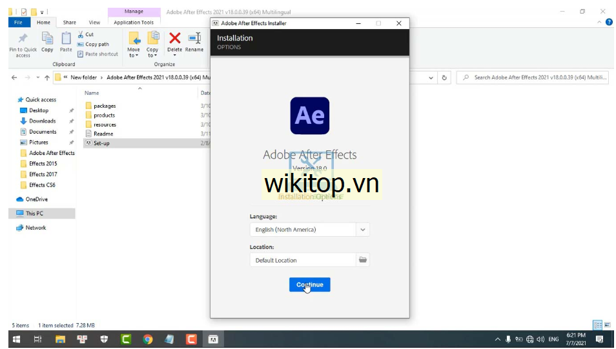The image size is (616, 349).
Task: Open the Application Tools tab
Action: (134, 23)
